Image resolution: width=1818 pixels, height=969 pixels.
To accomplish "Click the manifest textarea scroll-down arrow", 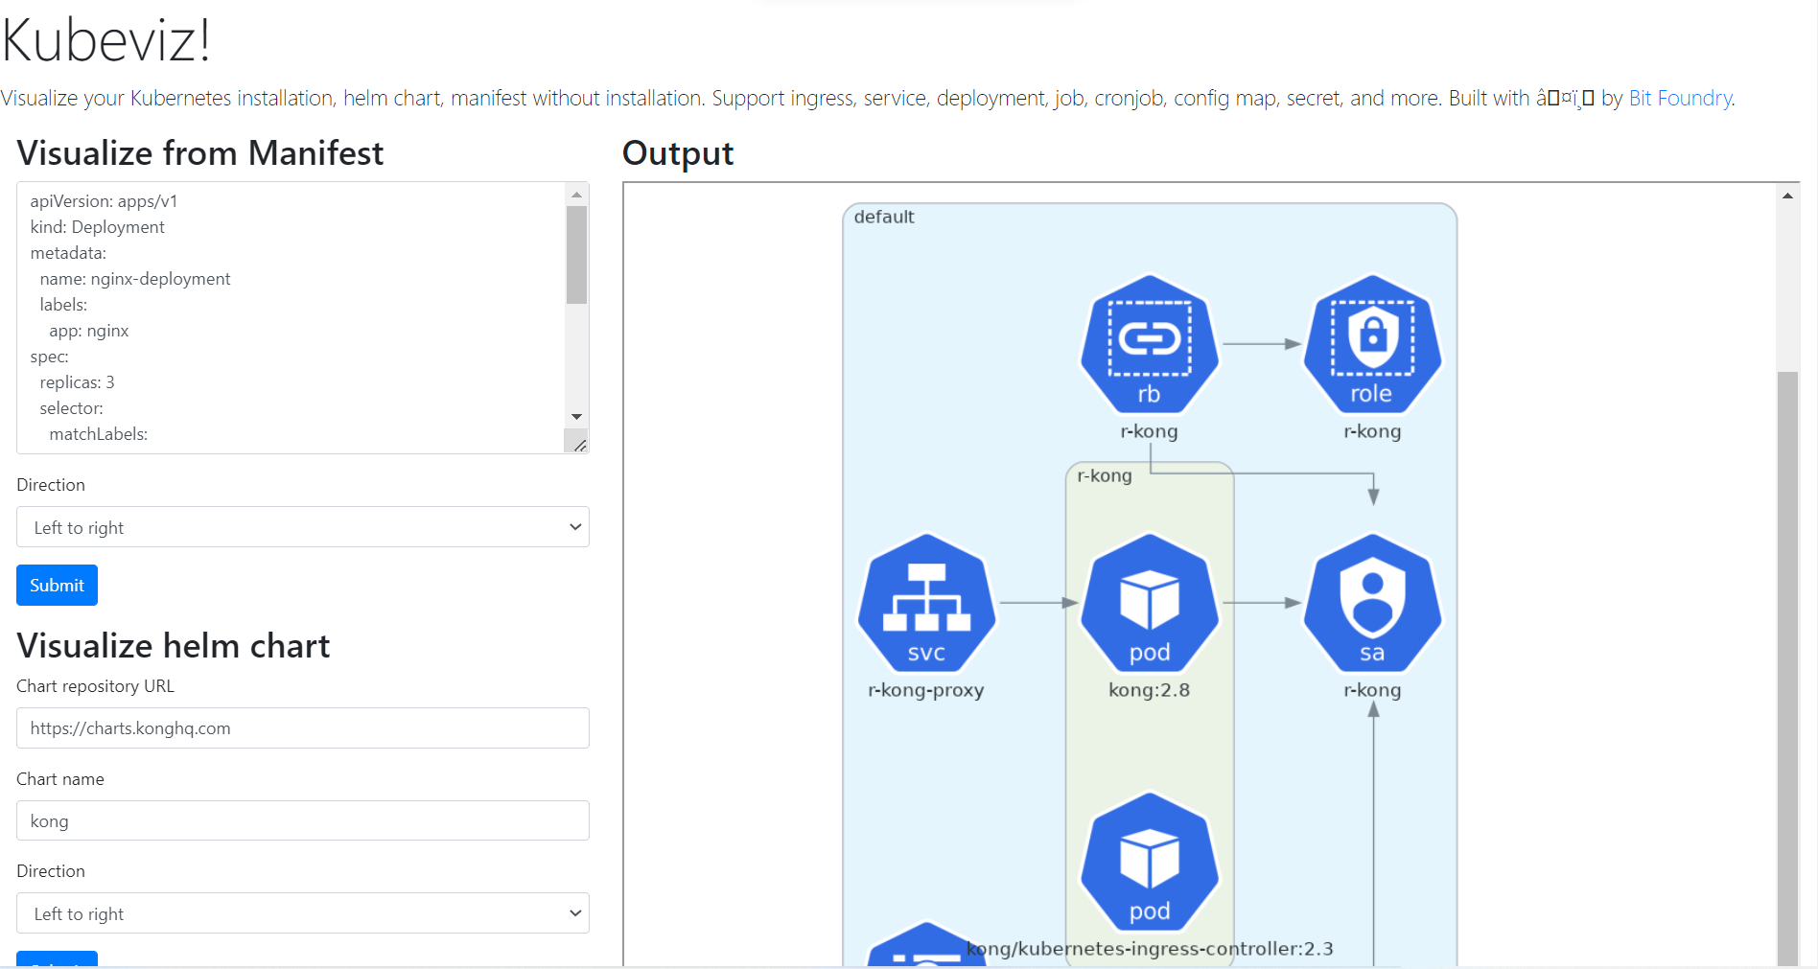I will 576,416.
